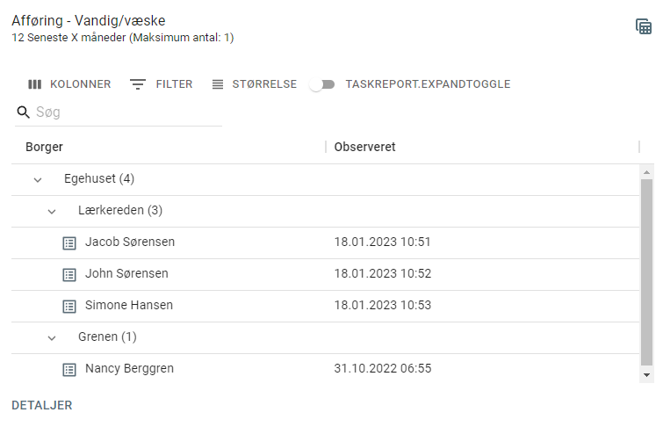Open Jacob Sørensen's record icon

[69, 242]
